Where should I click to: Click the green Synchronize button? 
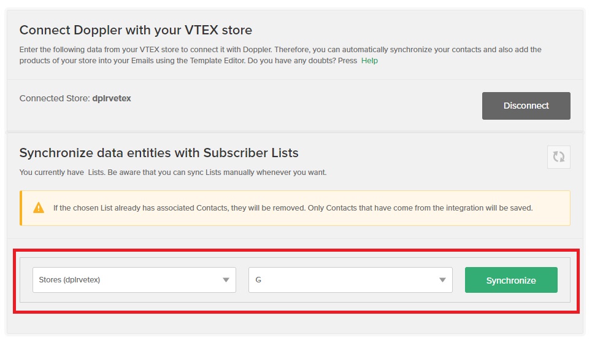click(511, 280)
